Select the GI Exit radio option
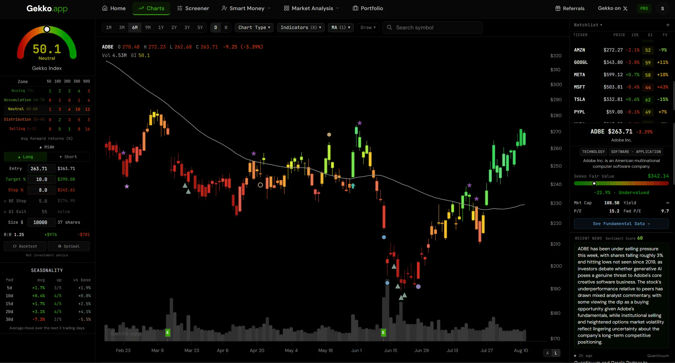This screenshot has height=363, width=675. 5,212
